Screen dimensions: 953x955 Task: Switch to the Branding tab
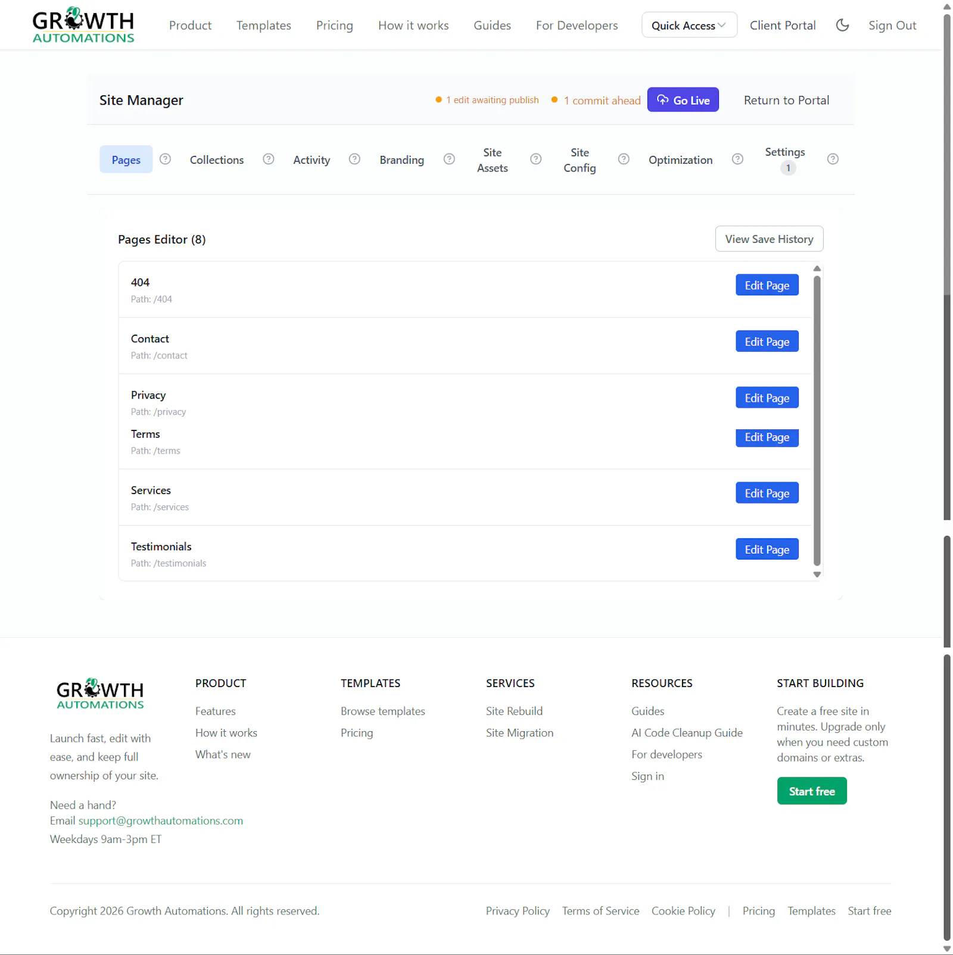pyautogui.click(x=402, y=160)
